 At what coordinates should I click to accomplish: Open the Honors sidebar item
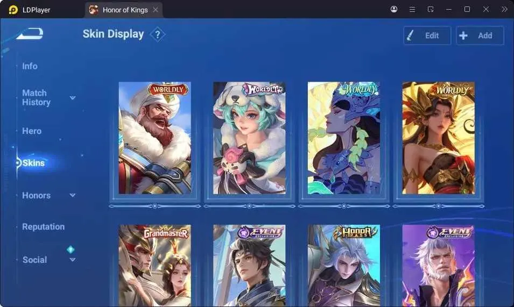point(37,195)
